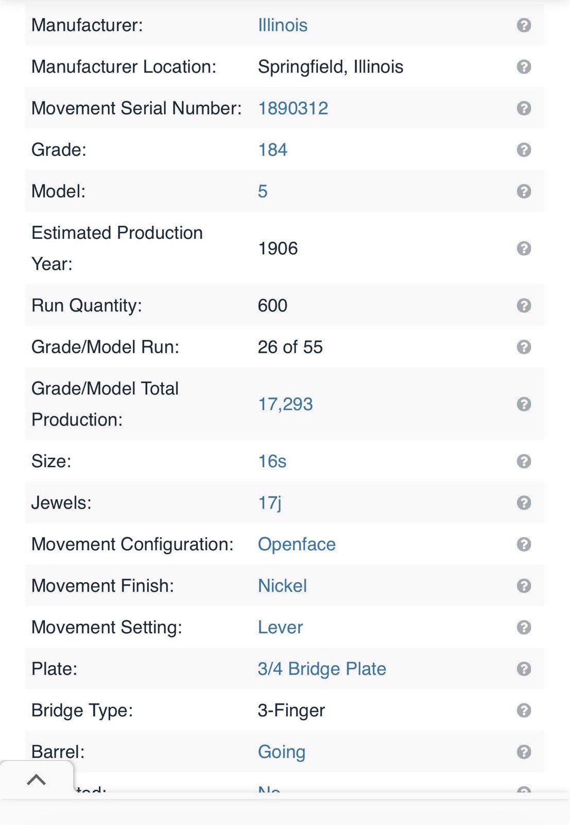This screenshot has height=825, width=570.
Task: Open help icon for Bridge Type row
Action: pos(524,711)
